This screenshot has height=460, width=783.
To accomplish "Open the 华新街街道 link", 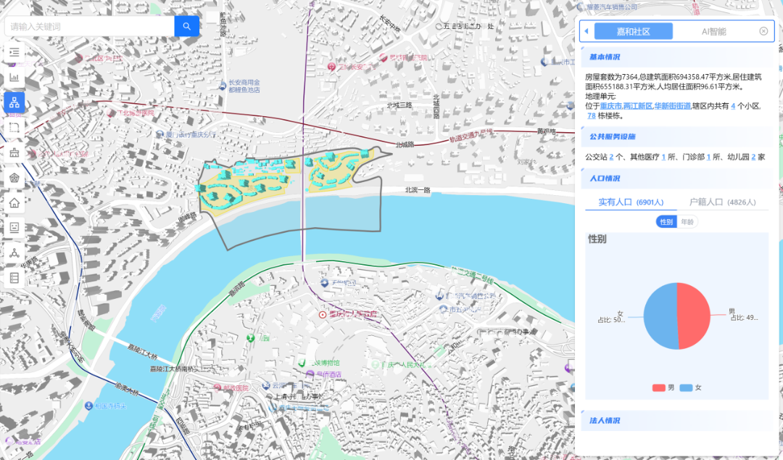I will [x=673, y=106].
